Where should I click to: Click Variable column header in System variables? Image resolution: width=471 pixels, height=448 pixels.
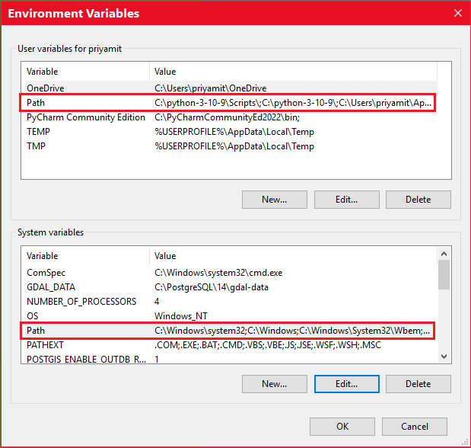(x=87, y=256)
